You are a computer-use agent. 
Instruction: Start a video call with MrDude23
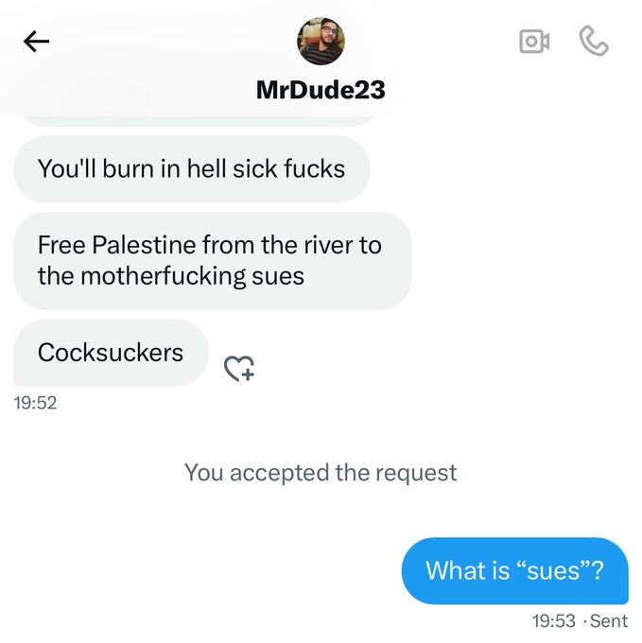(x=534, y=42)
